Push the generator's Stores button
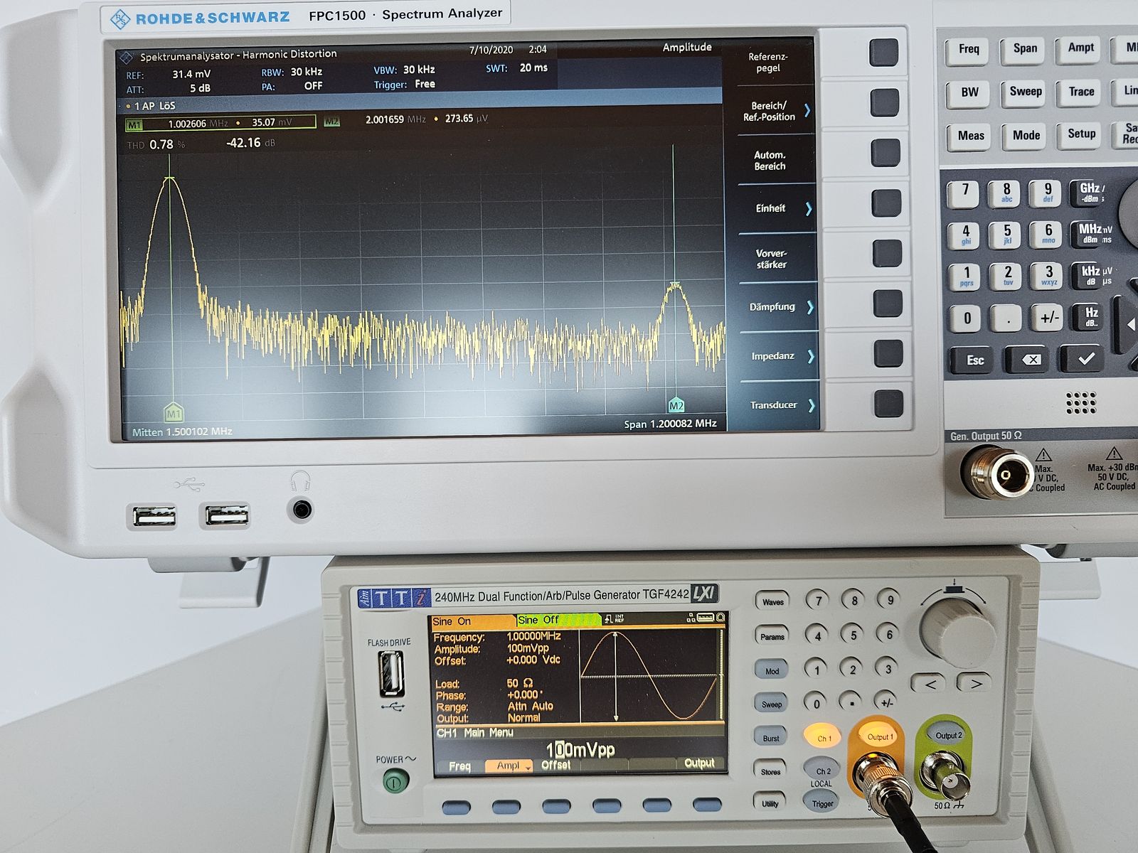The width and height of the screenshot is (1138, 853). 770,771
